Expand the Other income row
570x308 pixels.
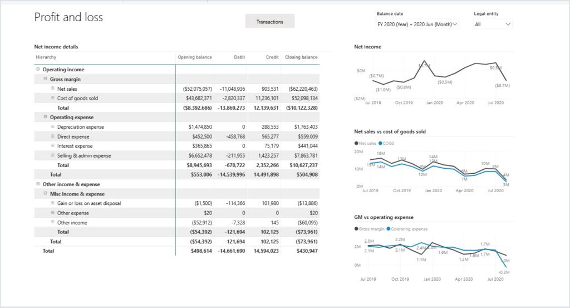click(x=53, y=222)
